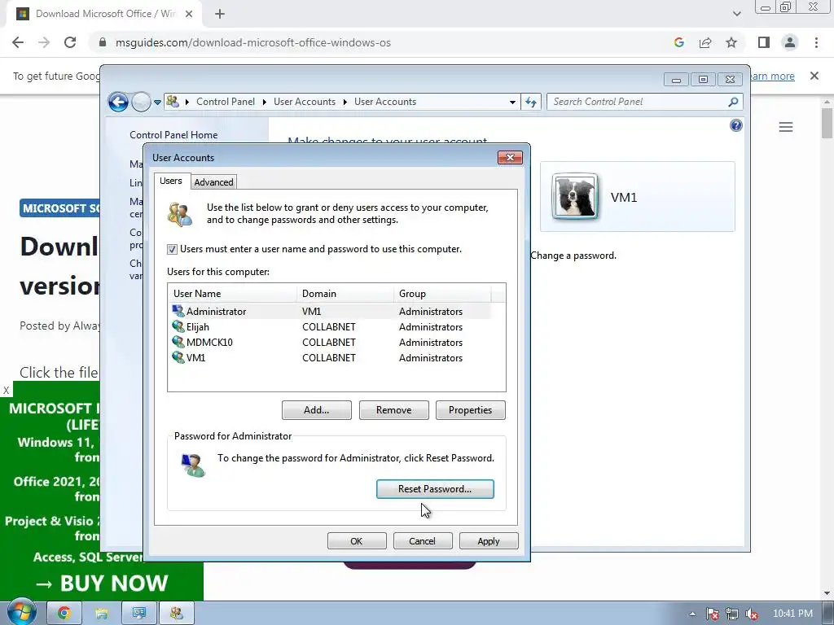Reload the msguides page
Image resolution: width=834 pixels, height=625 pixels.
coord(70,42)
